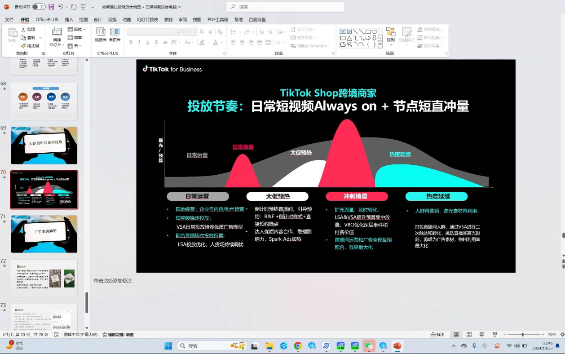Click the 单击此处添加备注 notes area
565x354 pixels.
click(113, 279)
